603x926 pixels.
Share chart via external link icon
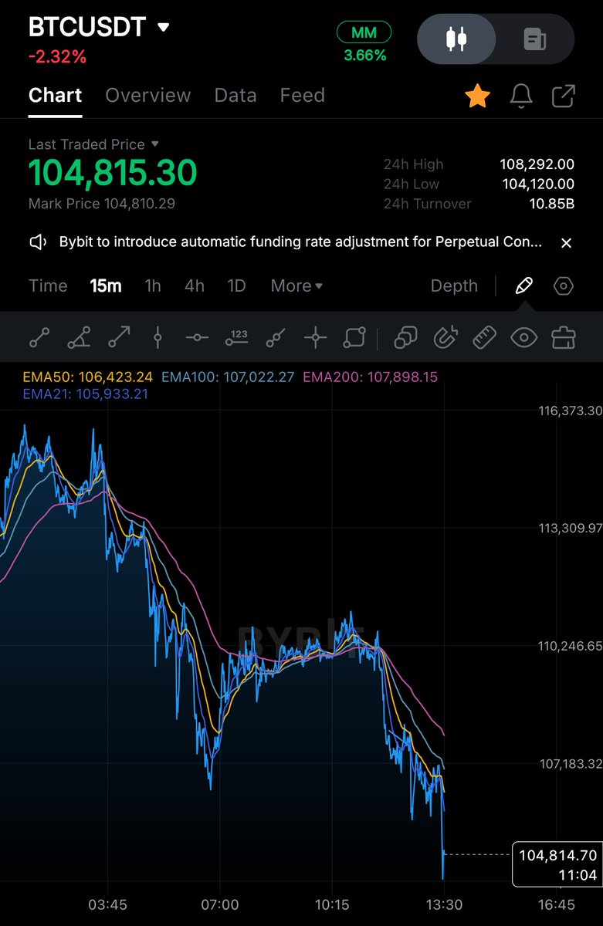point(564,96)
